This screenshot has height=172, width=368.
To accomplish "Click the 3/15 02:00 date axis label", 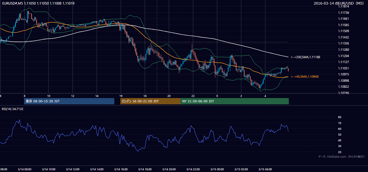I will [241, 169].
